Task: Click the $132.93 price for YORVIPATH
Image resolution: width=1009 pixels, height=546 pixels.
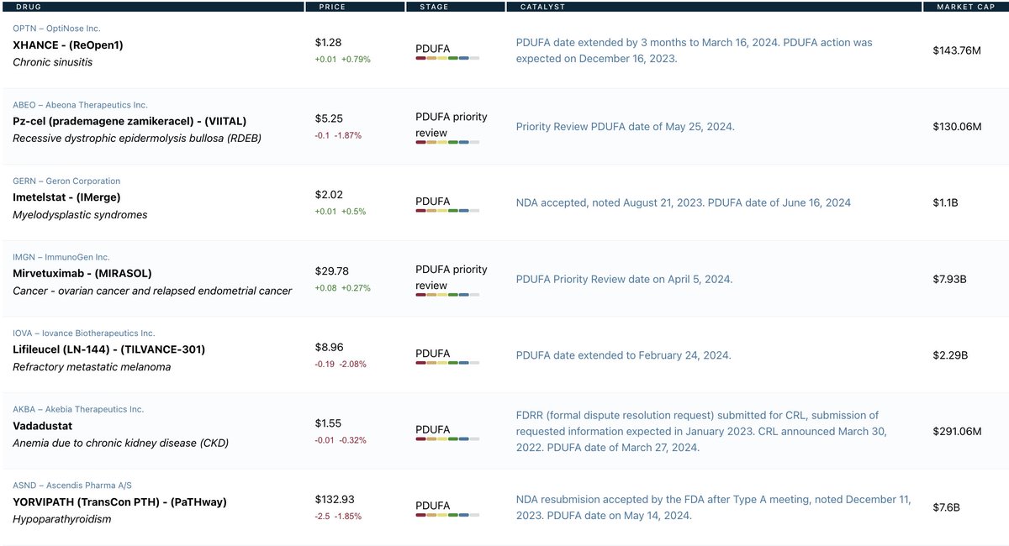Action: [335, 500]
